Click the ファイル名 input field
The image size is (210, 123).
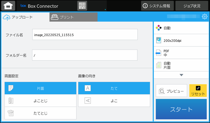pos(85,35)
